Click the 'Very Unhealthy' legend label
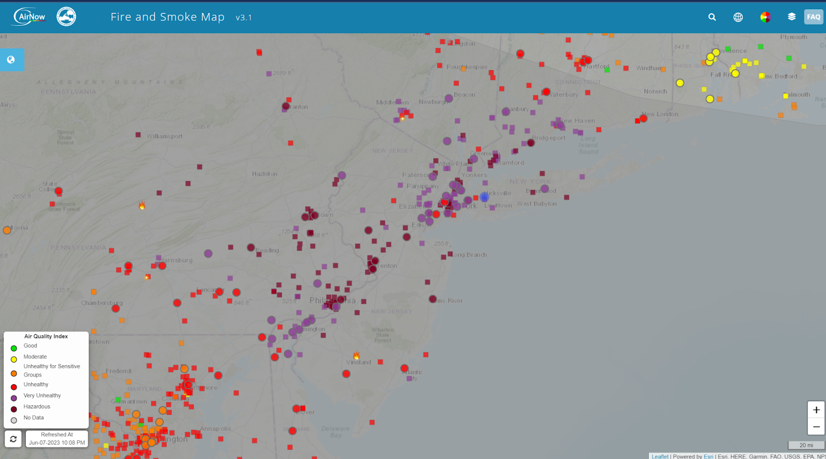The height and width of the screenshot is (459, 826). pos(42,396)
